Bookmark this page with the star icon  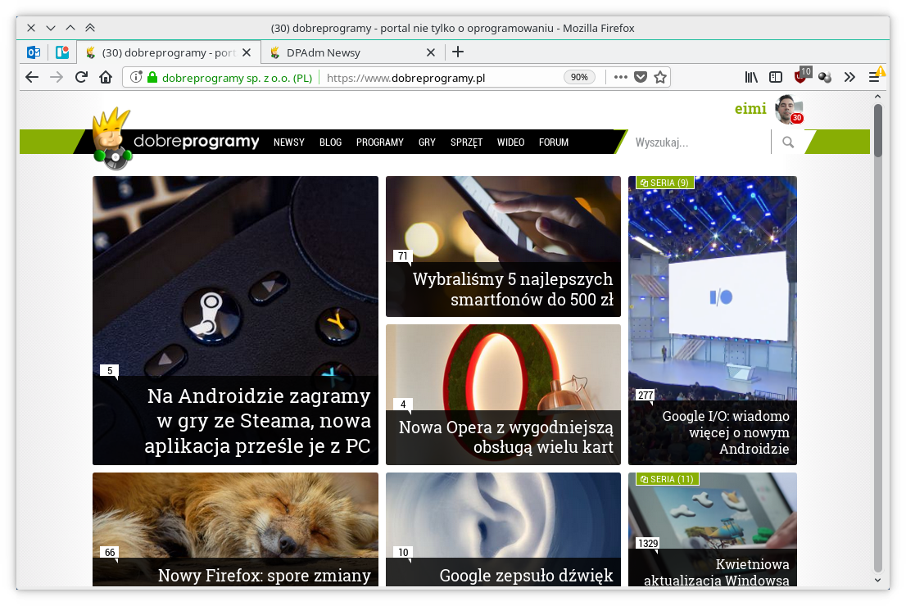[x=660, y=77]
